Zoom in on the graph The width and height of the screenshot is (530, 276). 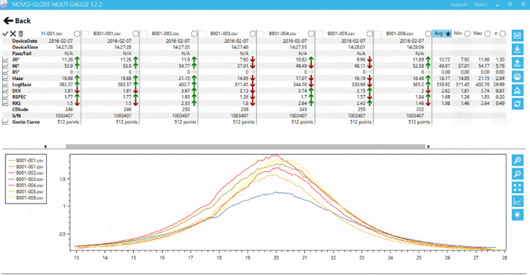pos(518,160)
